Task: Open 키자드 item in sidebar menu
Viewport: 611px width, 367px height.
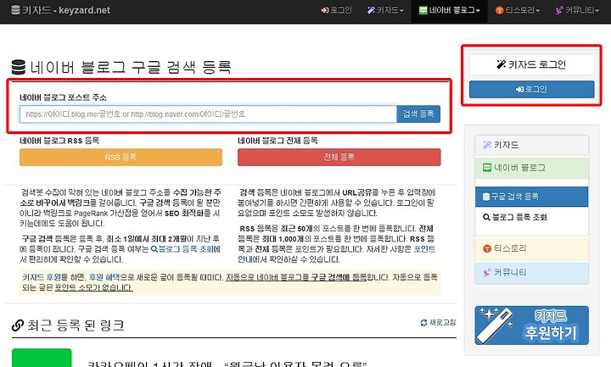Action: [531, 145]
